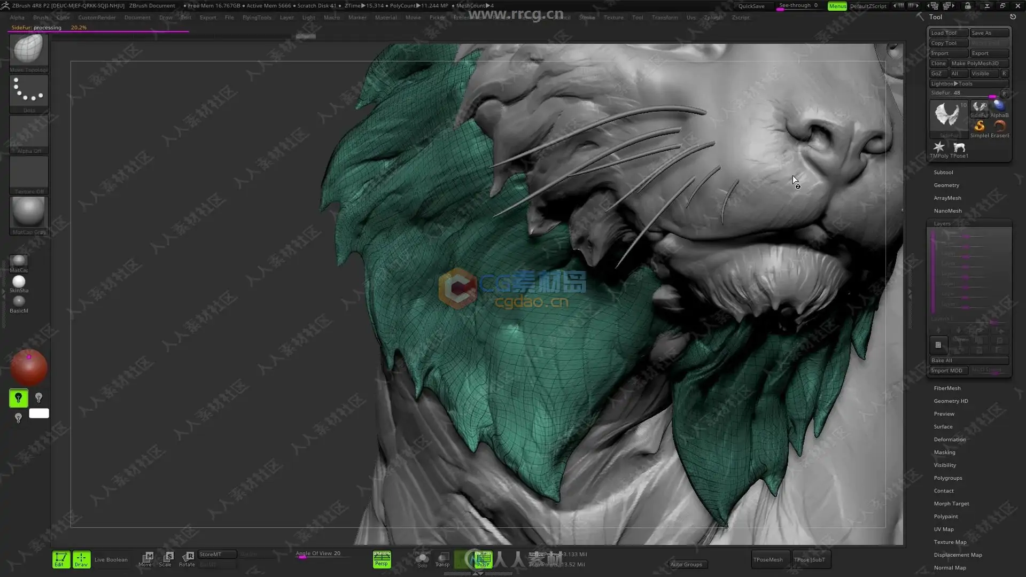Image resolution: width=1026 pixels, height=577 pixels.
Task: Expand the ArrayMesh section
Action: point(947,198)
